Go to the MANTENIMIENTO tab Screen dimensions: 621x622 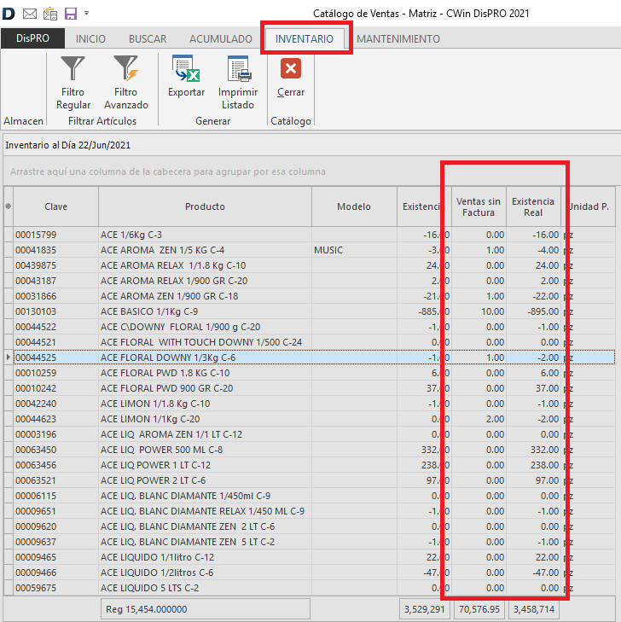coord(398,39)
